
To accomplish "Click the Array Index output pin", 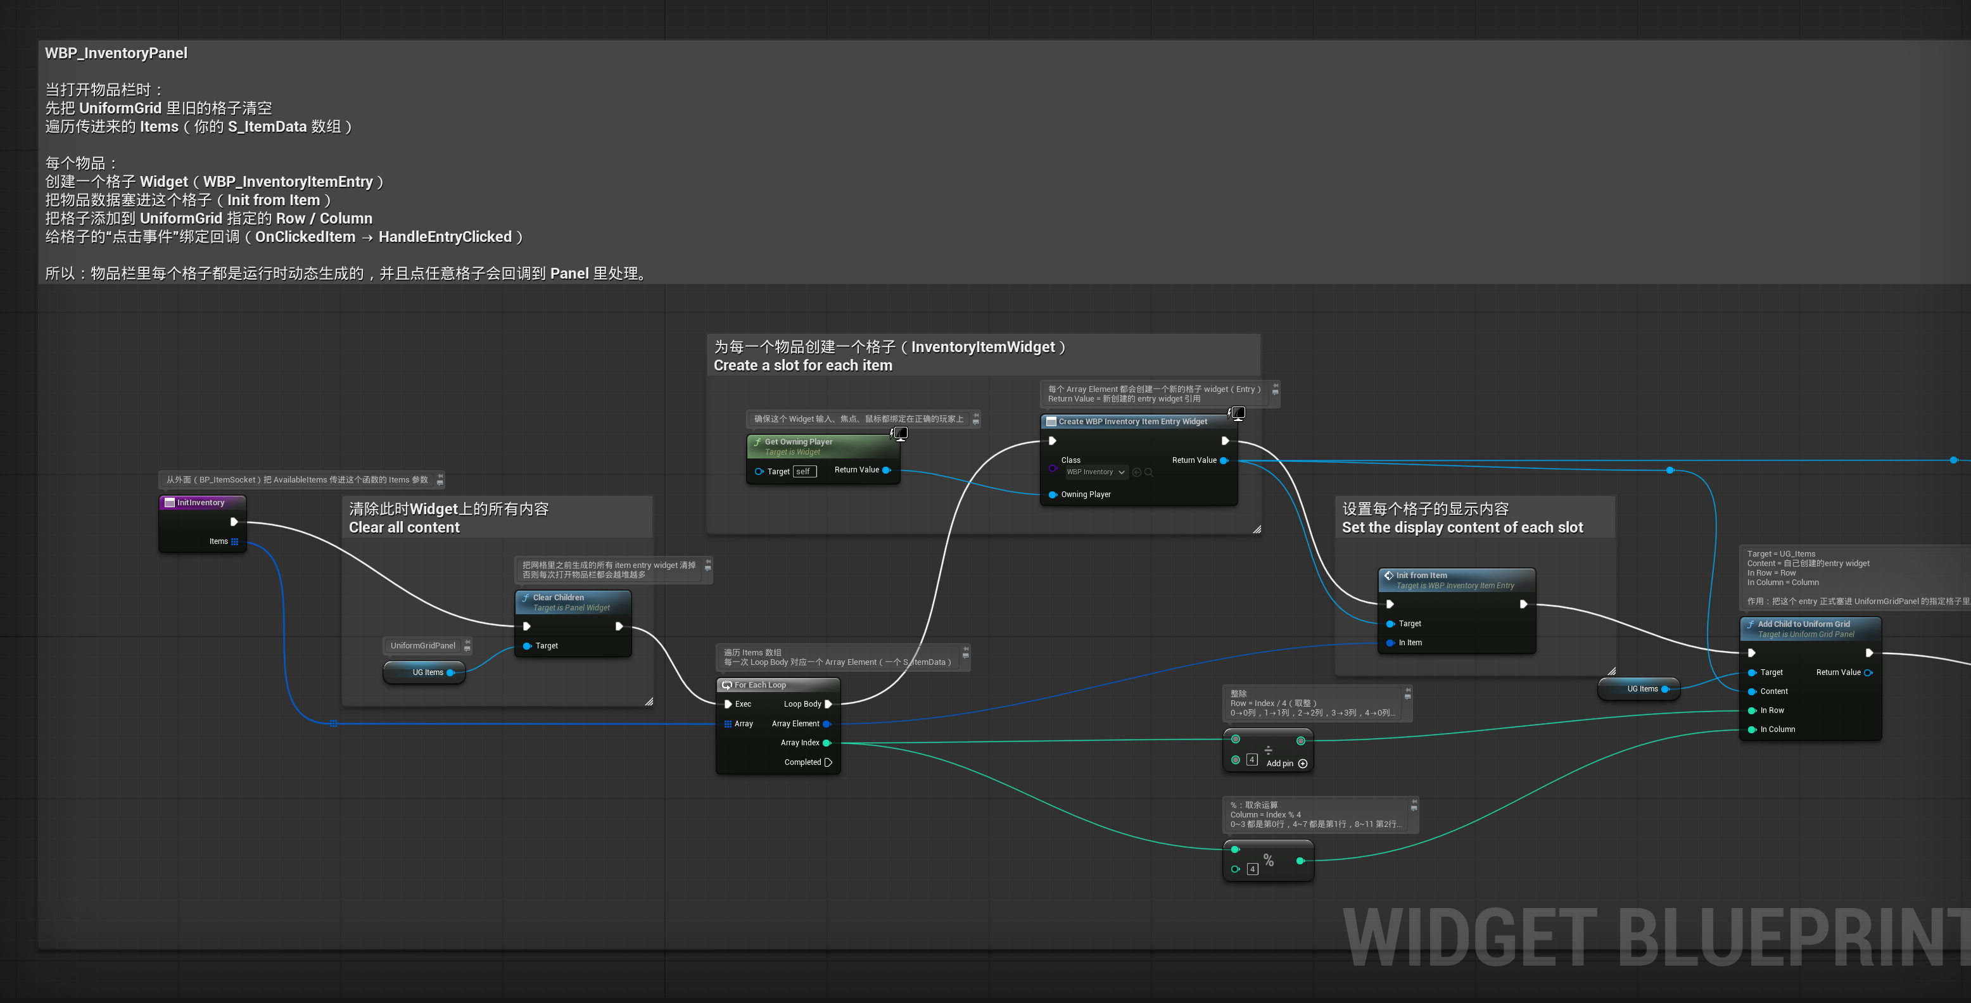I will (x=827, y=743).
